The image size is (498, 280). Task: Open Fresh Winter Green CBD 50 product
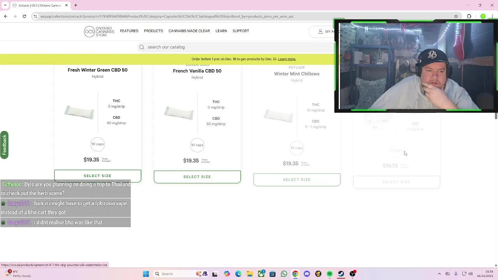click(x=98, y=70)
